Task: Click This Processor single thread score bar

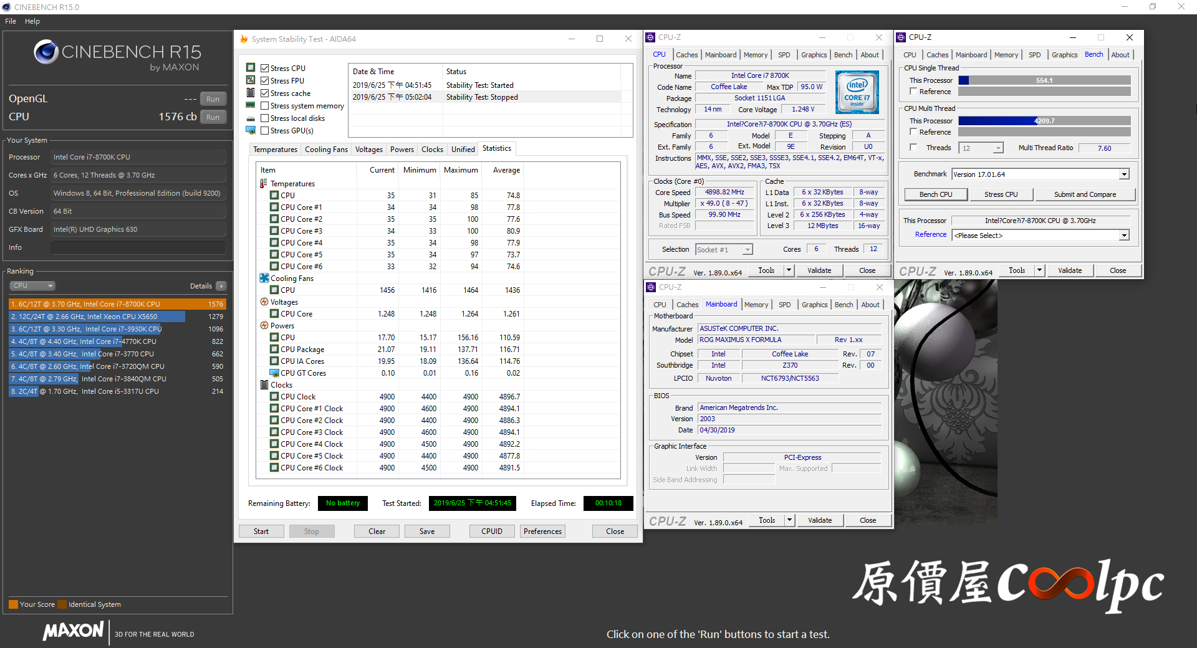Action: [1044, 80]
